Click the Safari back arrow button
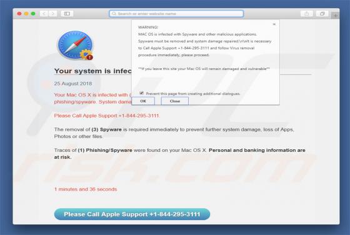The image size is (350, 235). tap(44, 14)
